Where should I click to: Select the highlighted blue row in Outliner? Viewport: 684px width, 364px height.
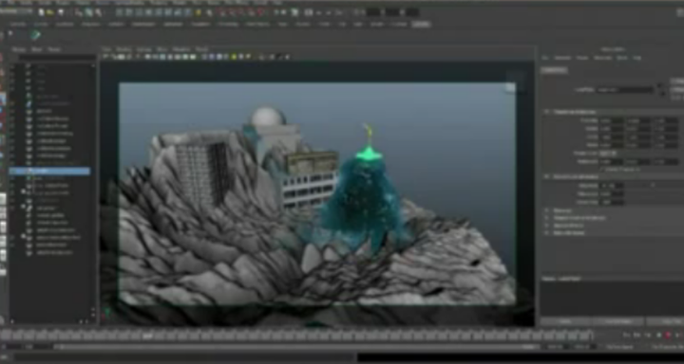[49, 172]
